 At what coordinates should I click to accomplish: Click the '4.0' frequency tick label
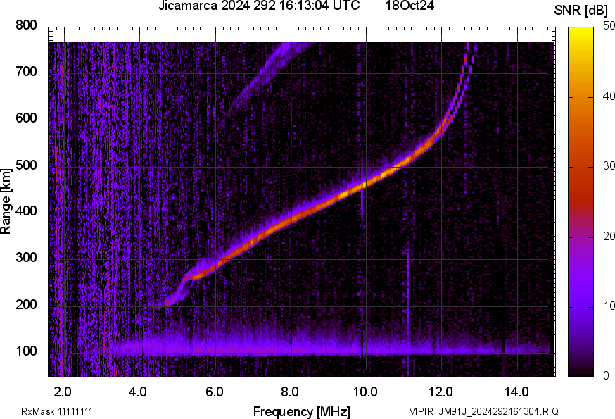(x=138, y=392)
